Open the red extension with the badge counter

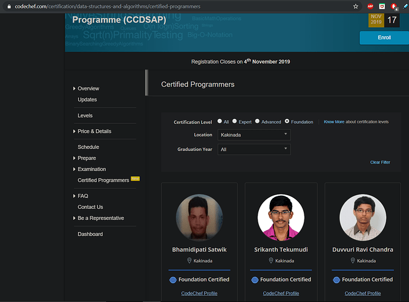(394, 7)
